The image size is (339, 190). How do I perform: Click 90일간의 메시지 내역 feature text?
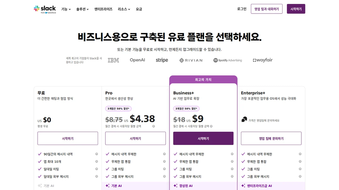click(58, 154)
